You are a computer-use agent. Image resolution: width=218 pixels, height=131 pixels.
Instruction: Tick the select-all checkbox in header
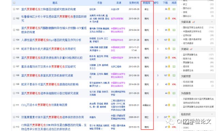[x=14, y=3]
